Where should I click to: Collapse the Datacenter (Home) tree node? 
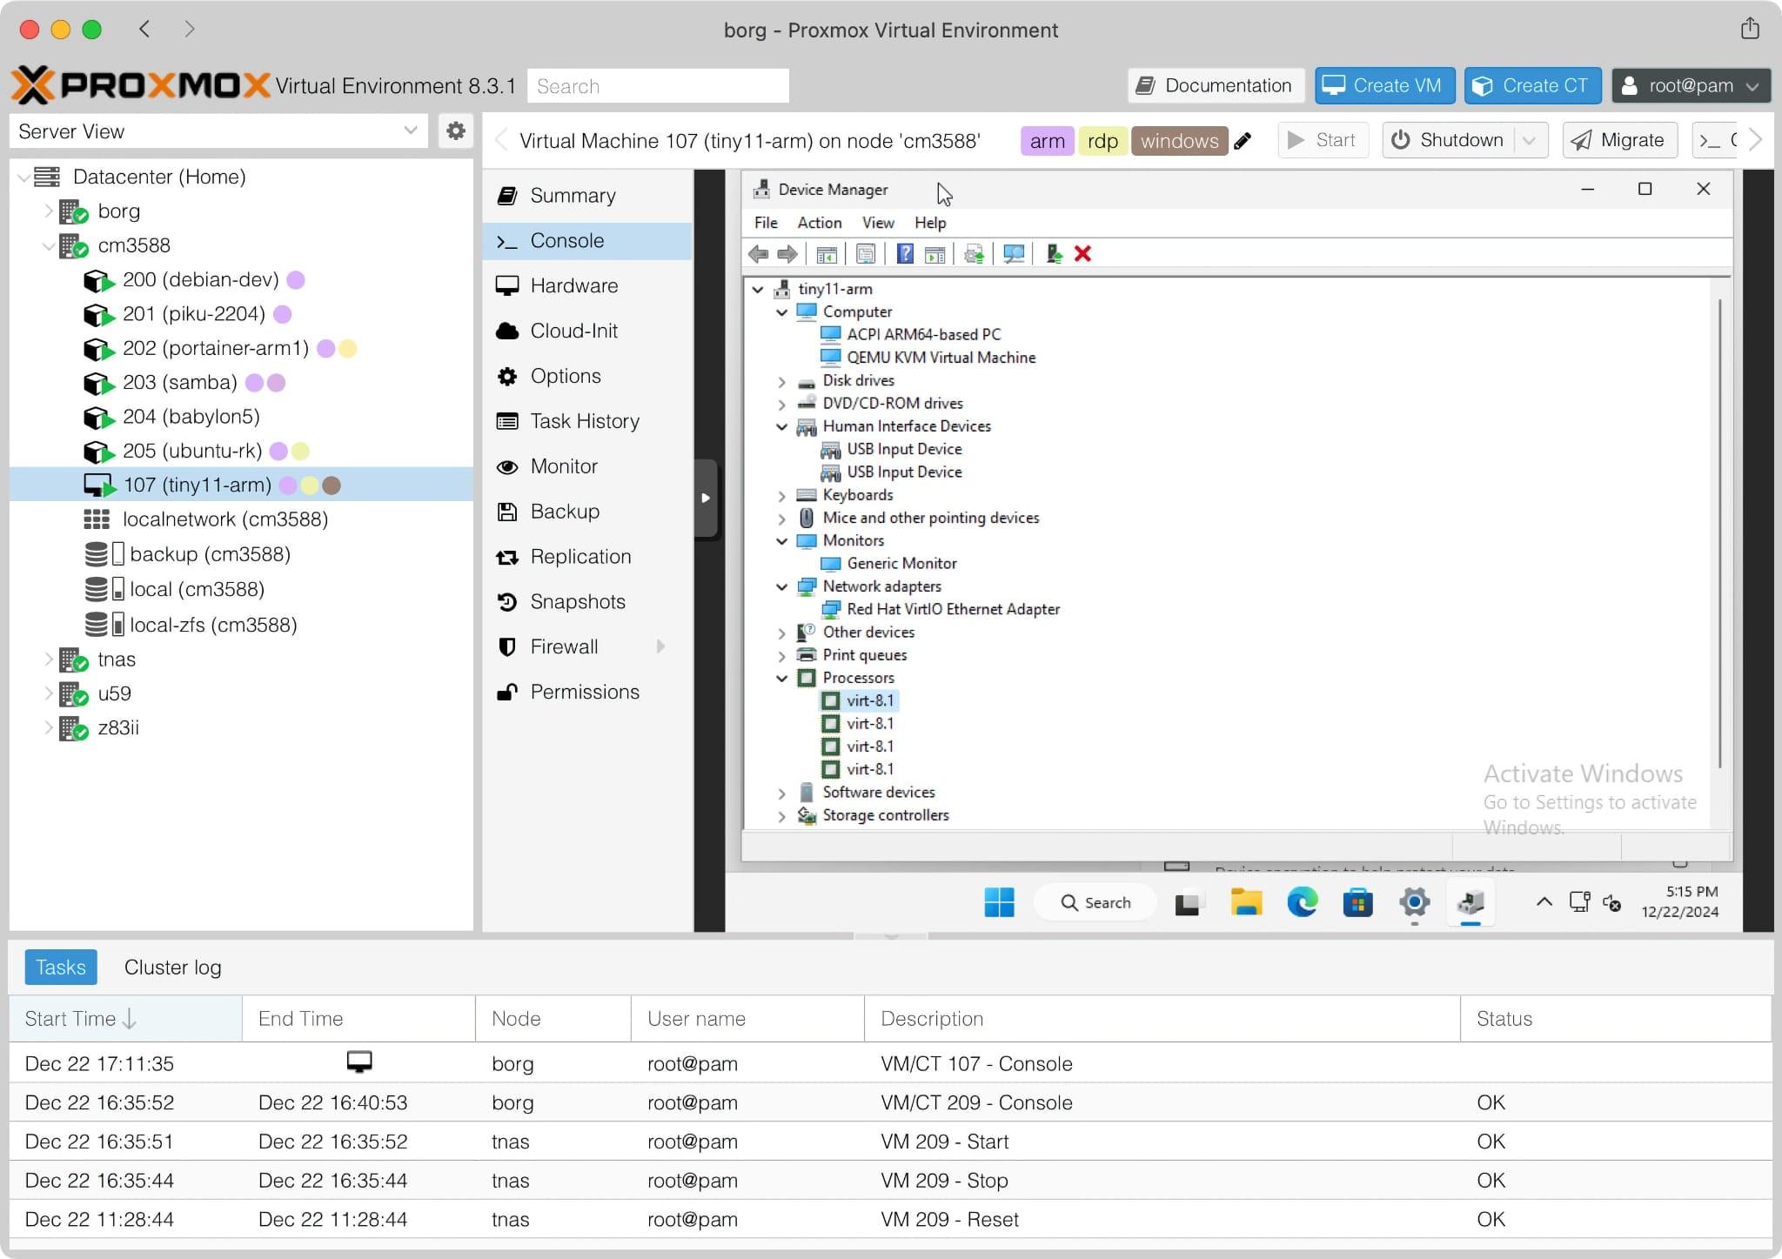point(25,177)
